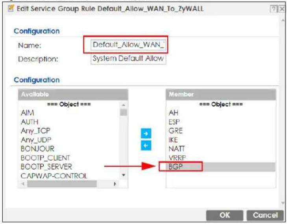Viewport: 287px width, 224px height.
Task: Select BOOTP_SERVER in Available list
Action: point(46,167)
